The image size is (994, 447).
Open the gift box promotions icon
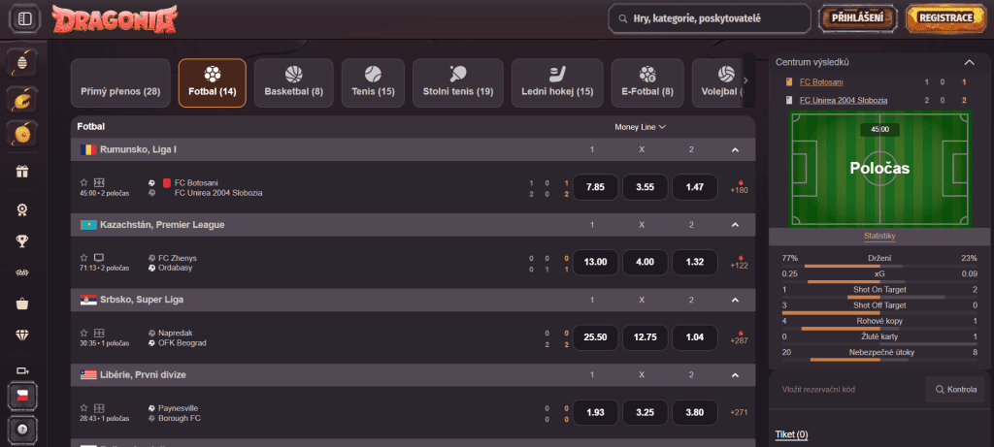click(21, 172)
